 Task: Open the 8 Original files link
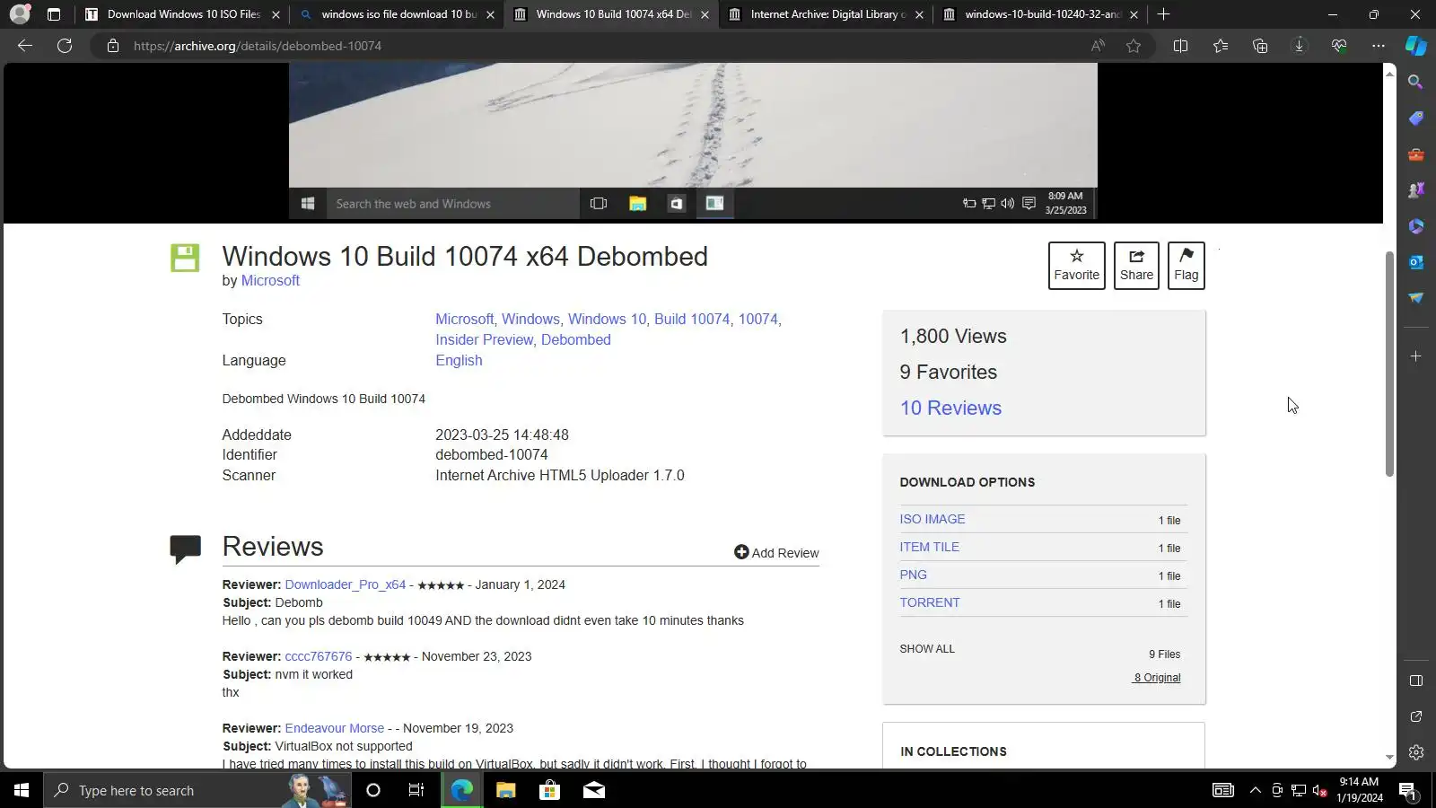point(1157,678)
